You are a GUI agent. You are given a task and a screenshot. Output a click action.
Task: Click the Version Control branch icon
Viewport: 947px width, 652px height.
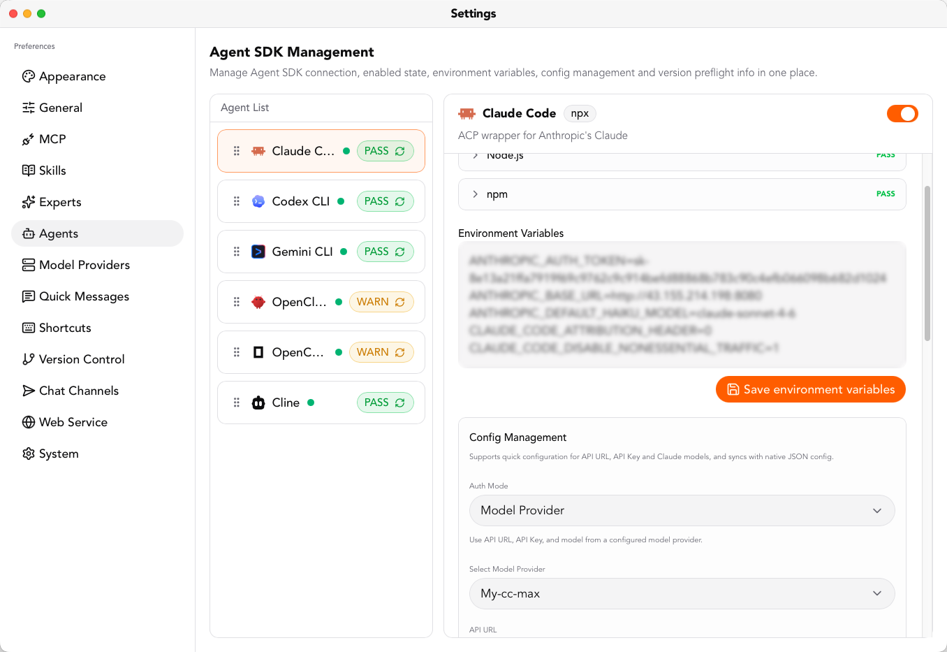pos(29,359)
